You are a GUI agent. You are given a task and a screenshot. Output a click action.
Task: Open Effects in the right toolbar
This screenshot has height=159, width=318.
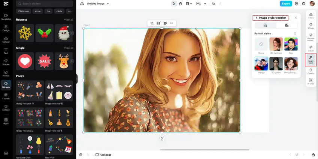point(311,26)
